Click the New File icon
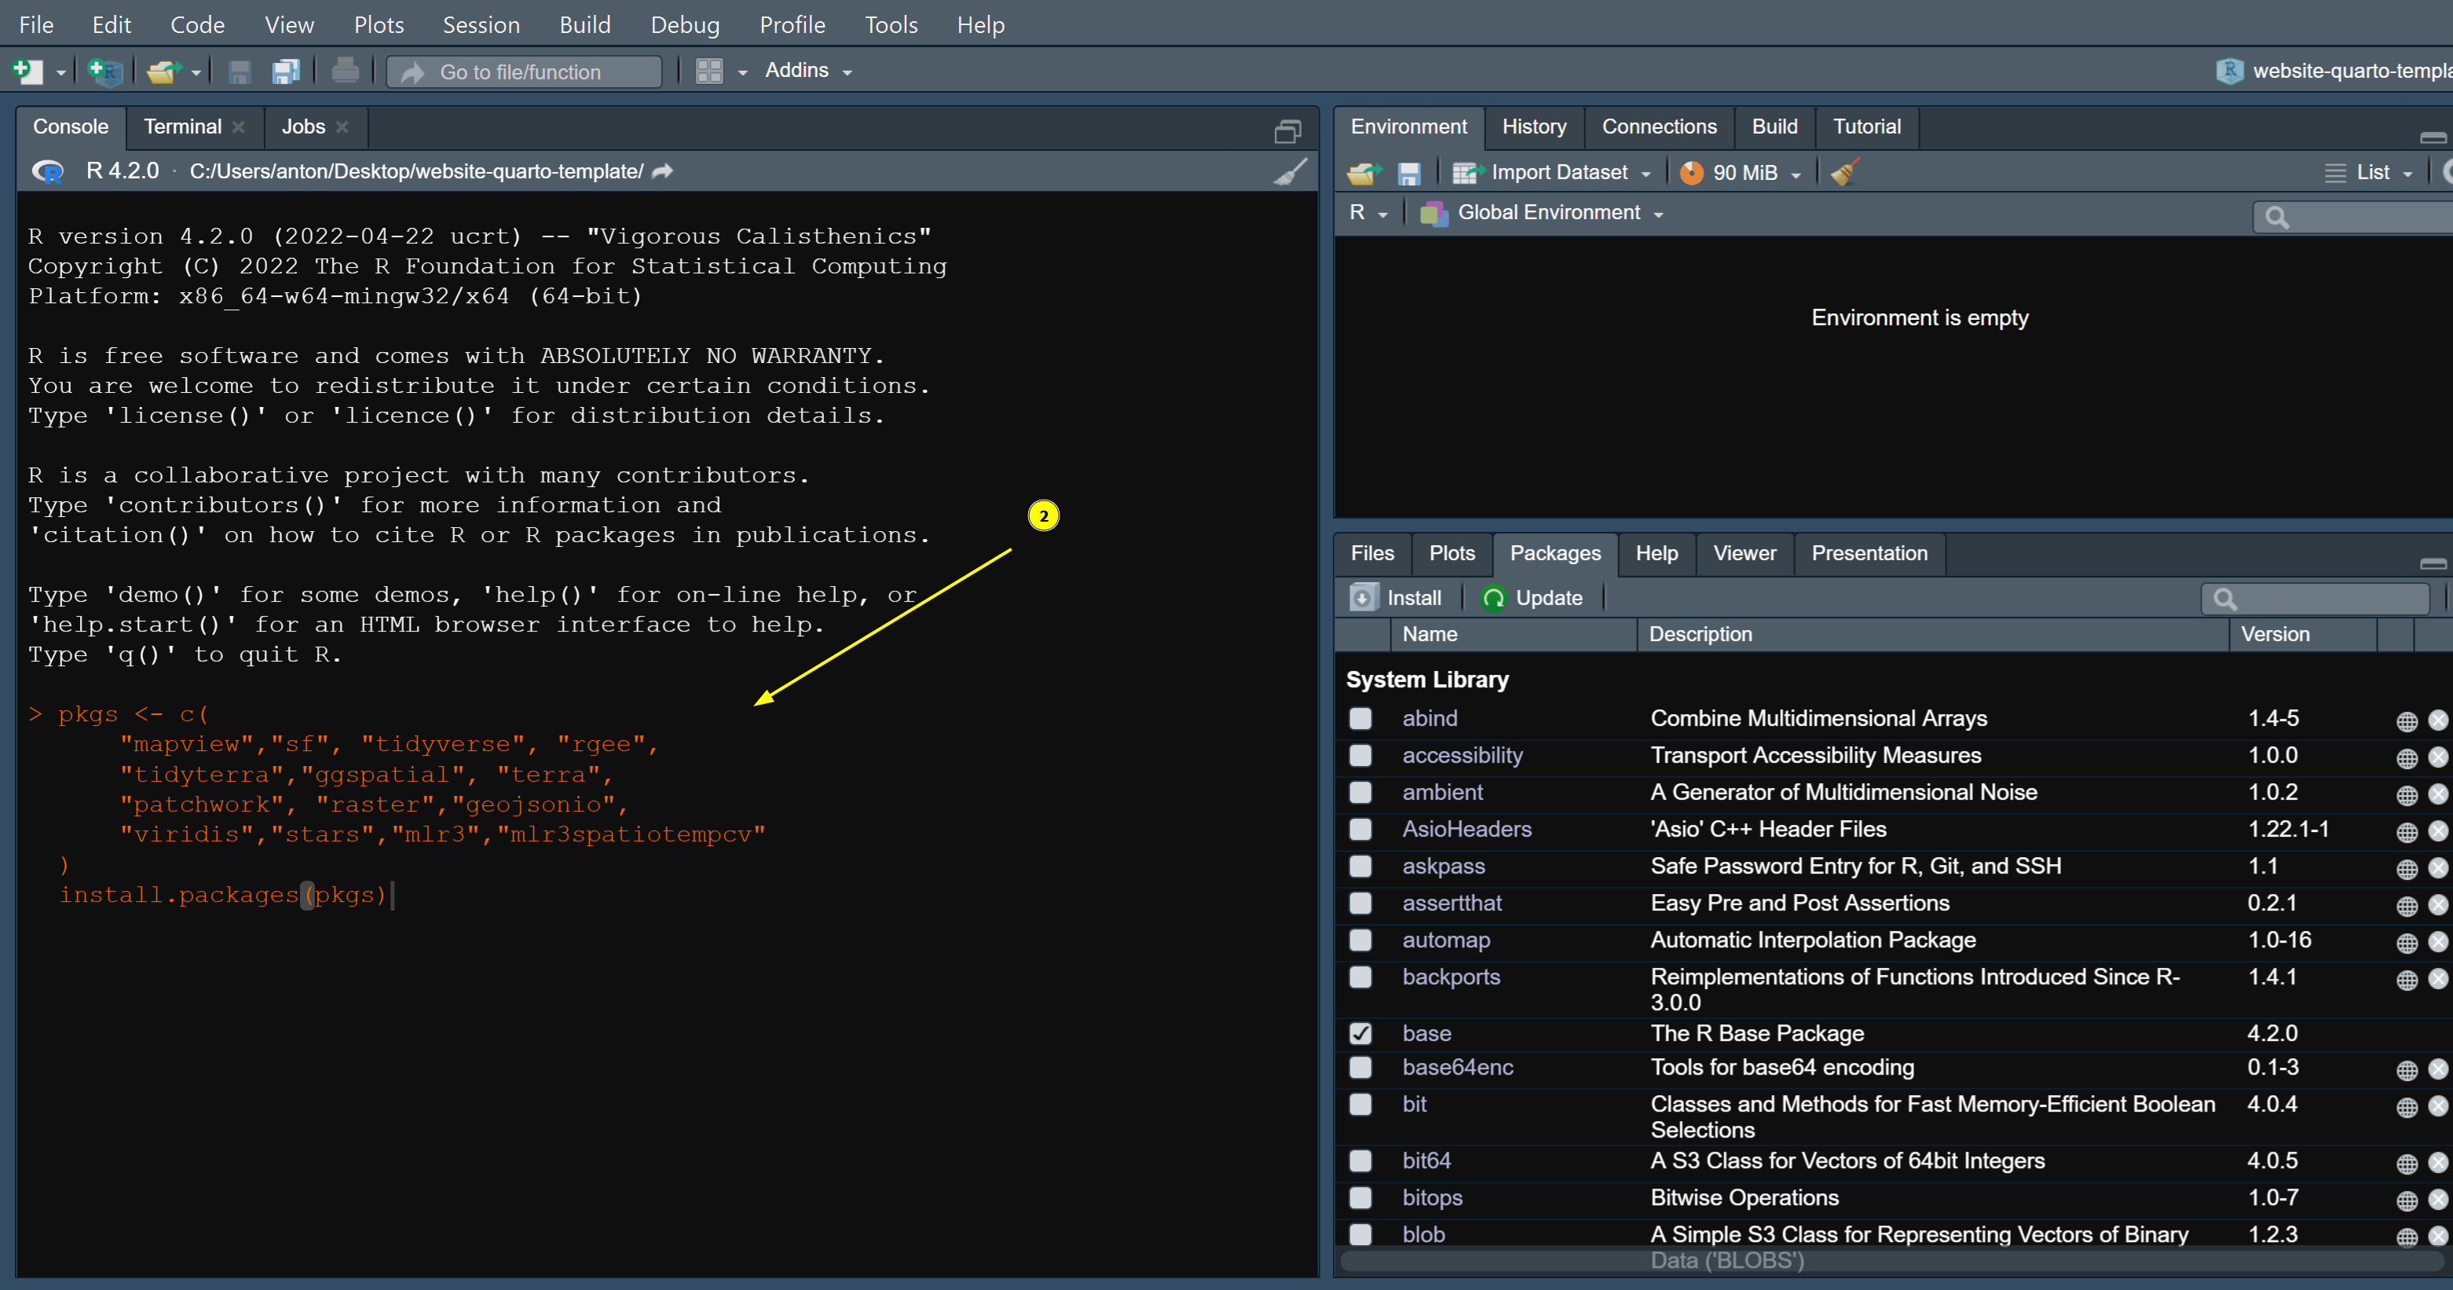The width and height of the screenshot is (2453, 1290). coord(27,71)
